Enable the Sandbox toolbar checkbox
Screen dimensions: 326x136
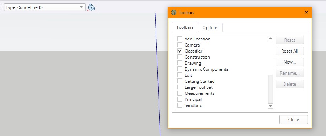tap(180, 105)
